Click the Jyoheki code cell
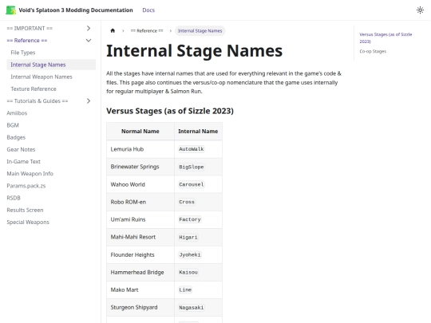 tap(190, 254)
